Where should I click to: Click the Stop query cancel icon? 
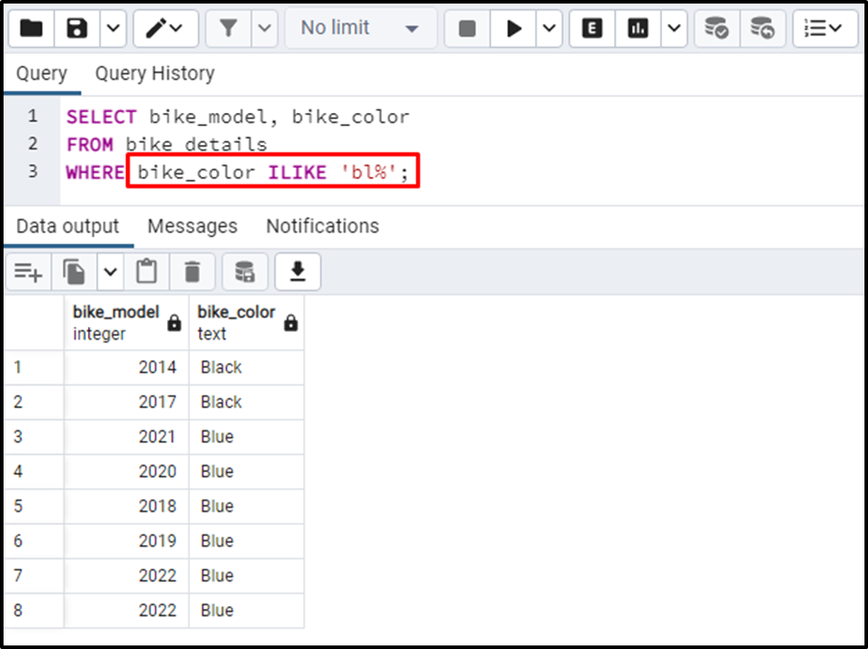click(x=466, y=28)
